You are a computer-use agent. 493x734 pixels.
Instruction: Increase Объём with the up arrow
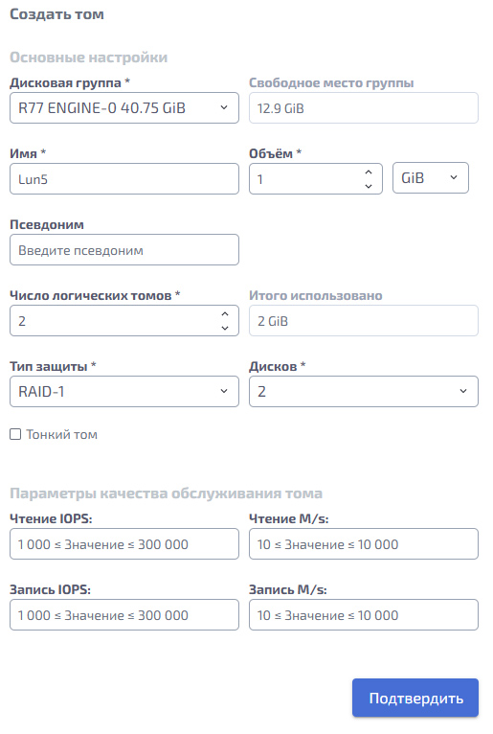click(369, 172)
